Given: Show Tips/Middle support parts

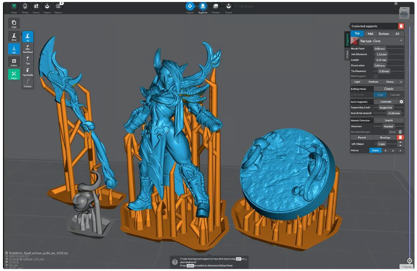Looking at the screenshot, I should 28,71.
